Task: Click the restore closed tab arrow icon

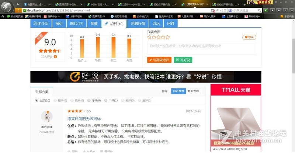Action: pos(18,4)
